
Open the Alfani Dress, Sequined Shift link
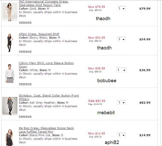[39, 34]
